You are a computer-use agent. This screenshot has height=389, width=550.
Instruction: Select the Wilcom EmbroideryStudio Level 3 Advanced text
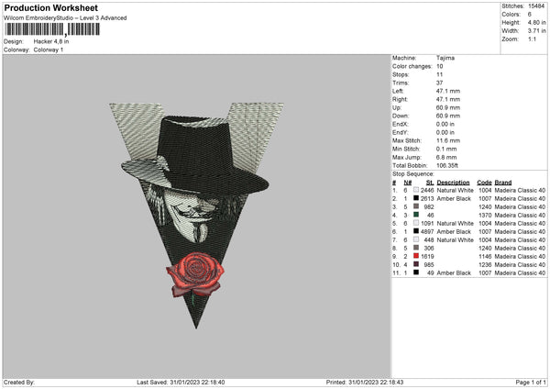65,18
